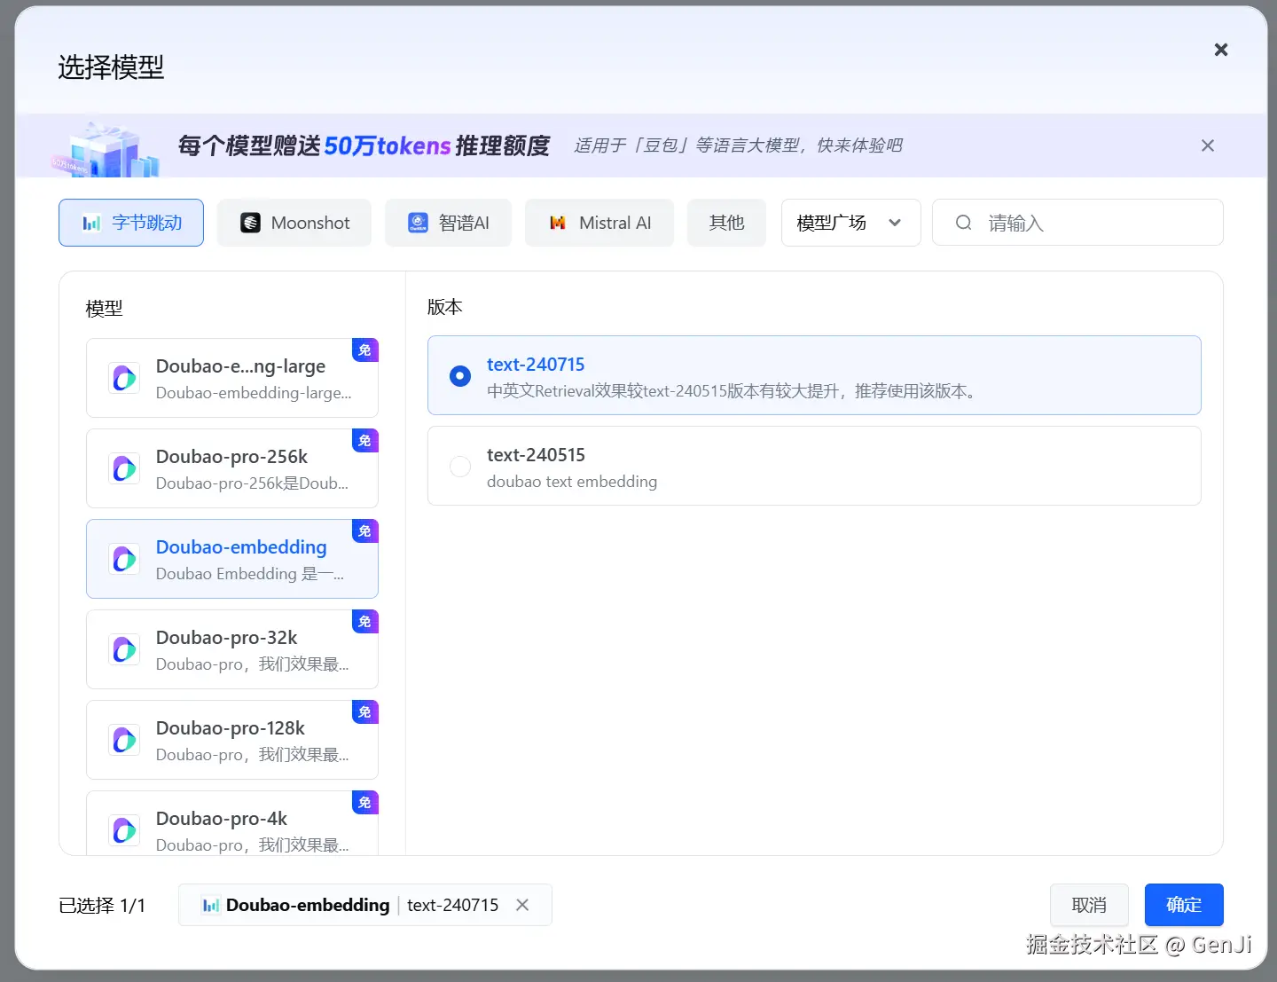
Task: Remove the selected Doubao-embedding chip
Action: tap(522, 905)
